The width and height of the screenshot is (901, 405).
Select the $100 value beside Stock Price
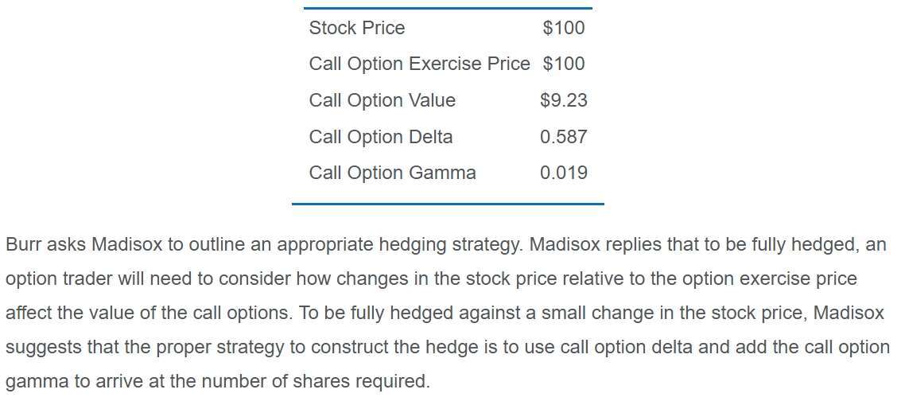tap(563, 28)
